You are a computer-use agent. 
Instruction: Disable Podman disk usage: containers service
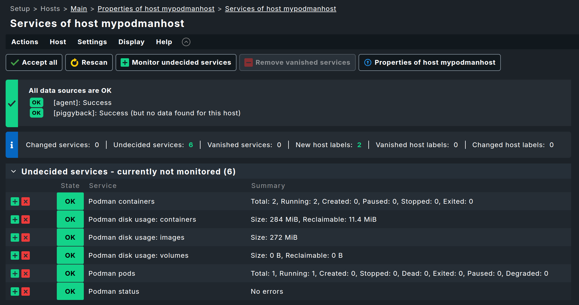click(x=26, y=219)
